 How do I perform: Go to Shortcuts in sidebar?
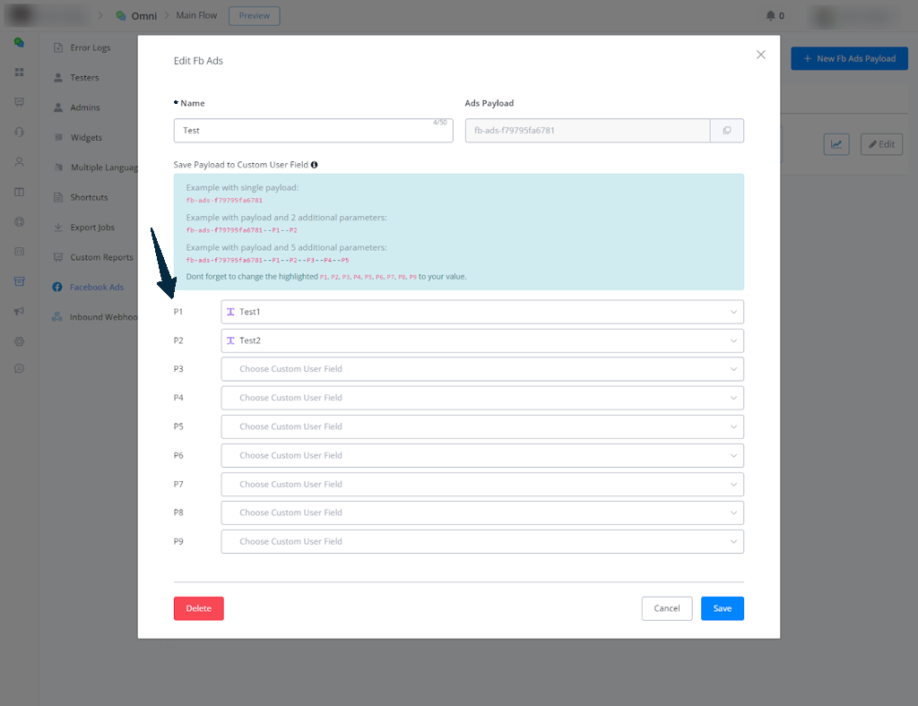[x=89, y=198]
